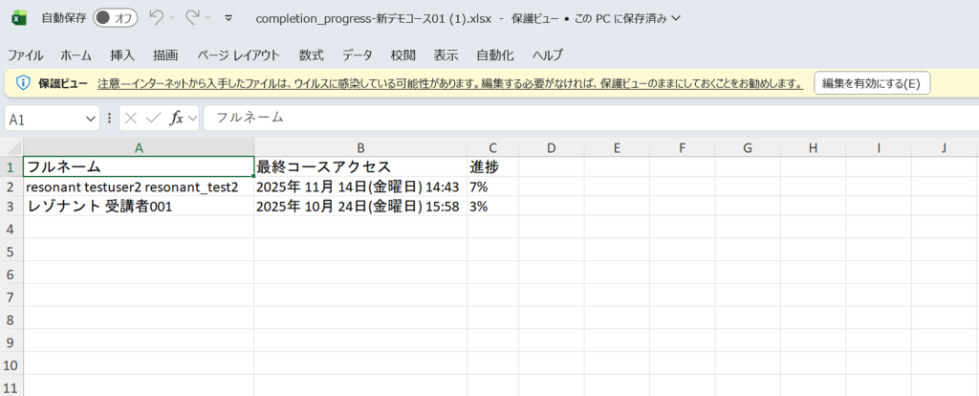Switch to the 数式 ribbon tab
Image resolution: width=979 pixels, height=396 pixels.
(x=311, y=55)
